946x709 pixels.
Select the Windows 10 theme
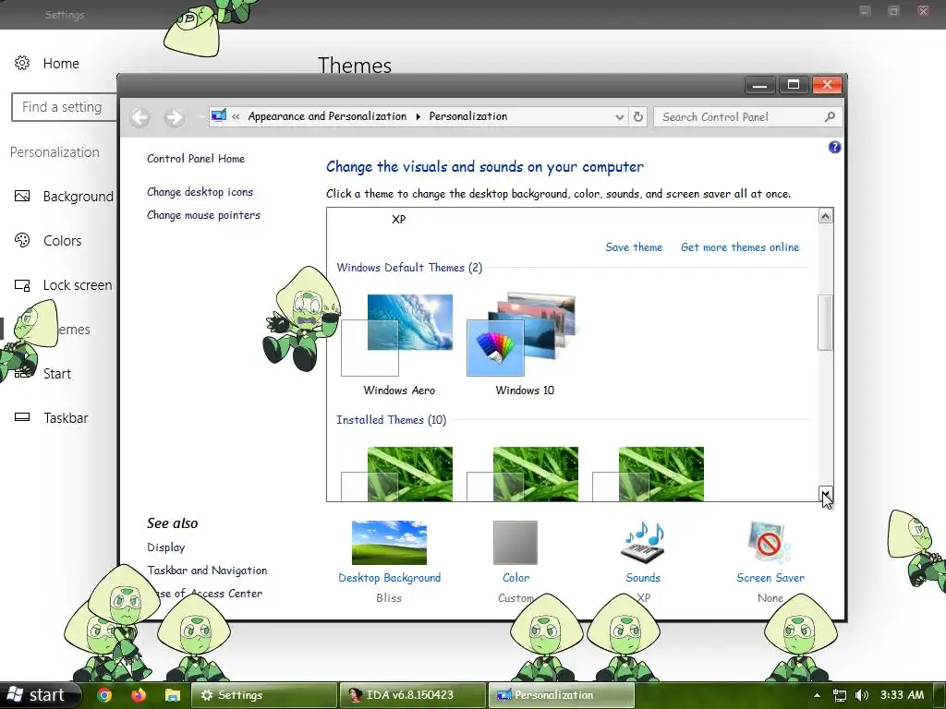[x=524, y=345]
